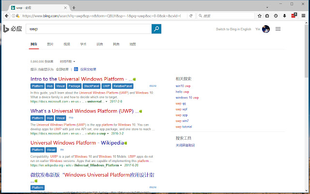The height and width of the screenshot is (194, 310).
Task: Show browsing history clock icon
Action: click(276, 16)
